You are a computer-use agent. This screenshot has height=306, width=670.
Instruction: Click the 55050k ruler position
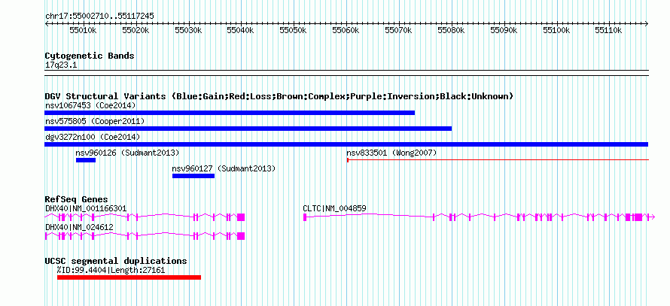[293, 30]
